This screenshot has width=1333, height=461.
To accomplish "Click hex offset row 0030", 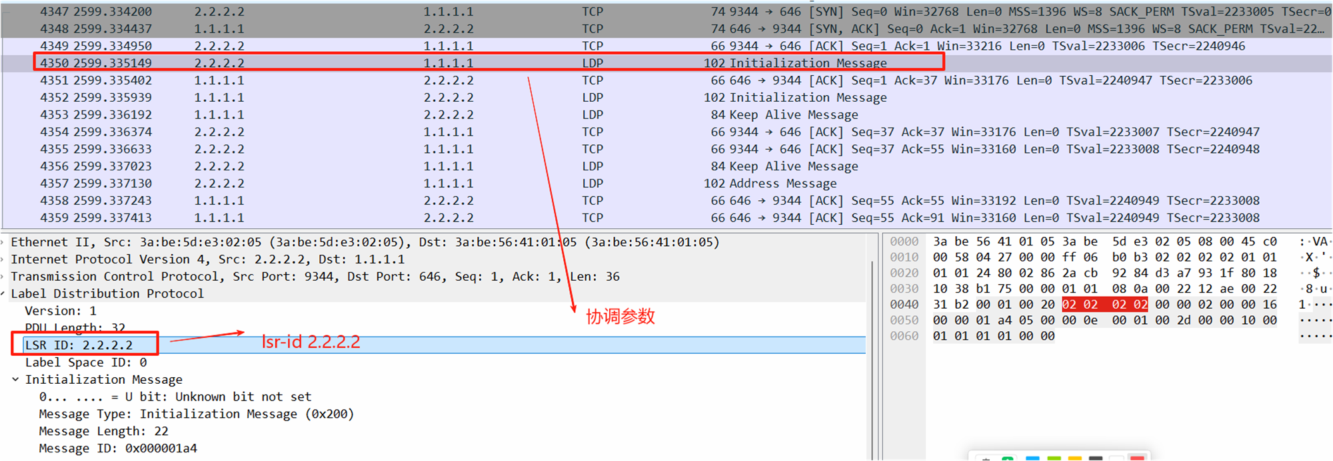I will 904,289.
